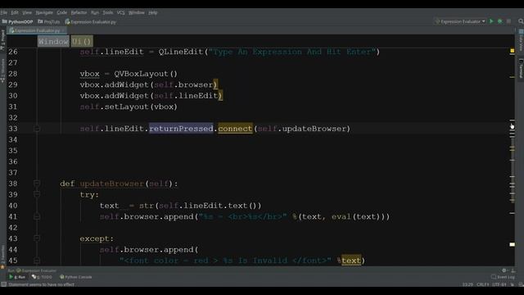The height and width of the screenshot is (295, 524).
Task: Click the 'Statement seems to have no effect' message
Action: pos(42,284)
